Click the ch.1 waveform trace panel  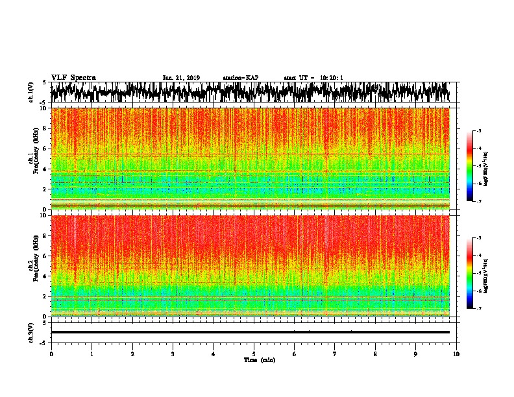[254, 92]
